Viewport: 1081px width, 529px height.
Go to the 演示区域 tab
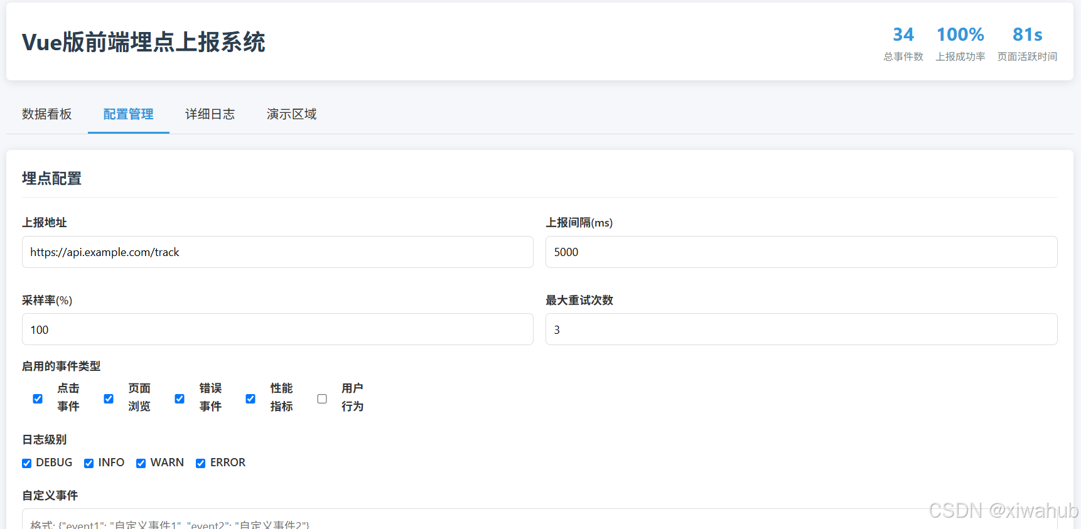292,114
